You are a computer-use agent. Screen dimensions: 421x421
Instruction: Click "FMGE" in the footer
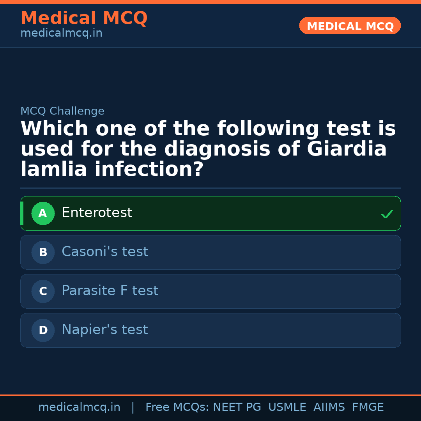(x=368, y=407)
